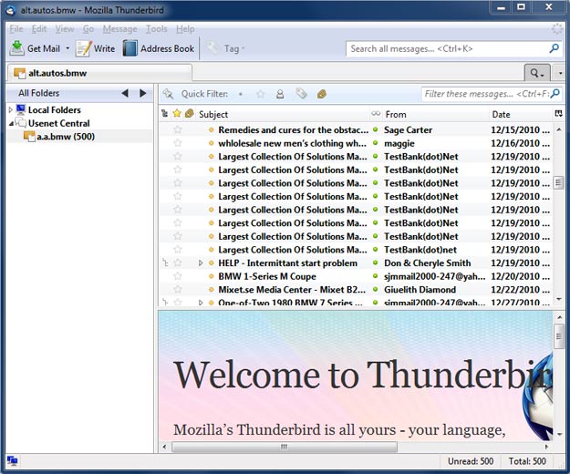Select the alt.autos.bmw tab

coord(99,73)
